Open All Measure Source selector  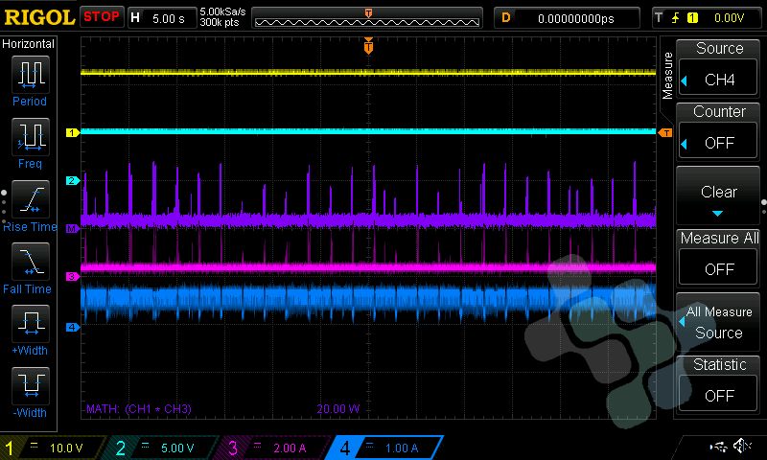[x=719, y=322]
